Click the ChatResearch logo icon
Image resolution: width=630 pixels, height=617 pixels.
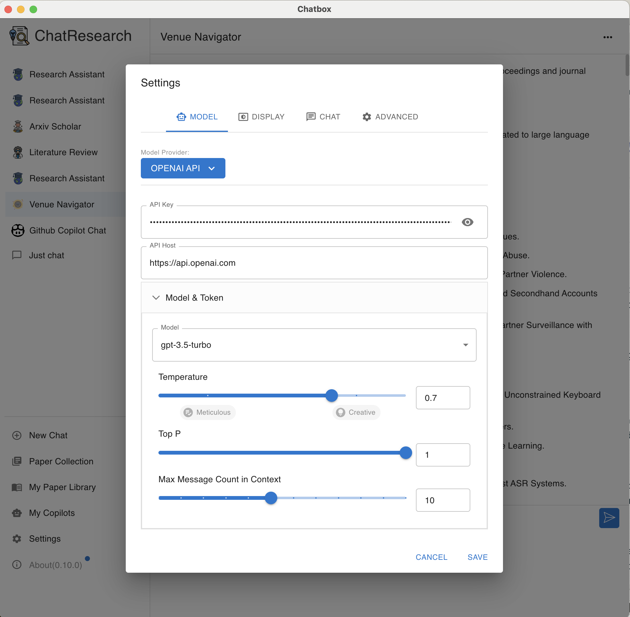pyautogui.click(x=19, y=35)
